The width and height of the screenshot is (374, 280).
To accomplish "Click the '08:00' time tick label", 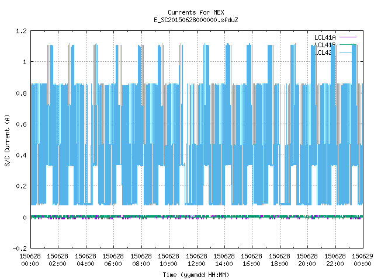I will (141, 264).
